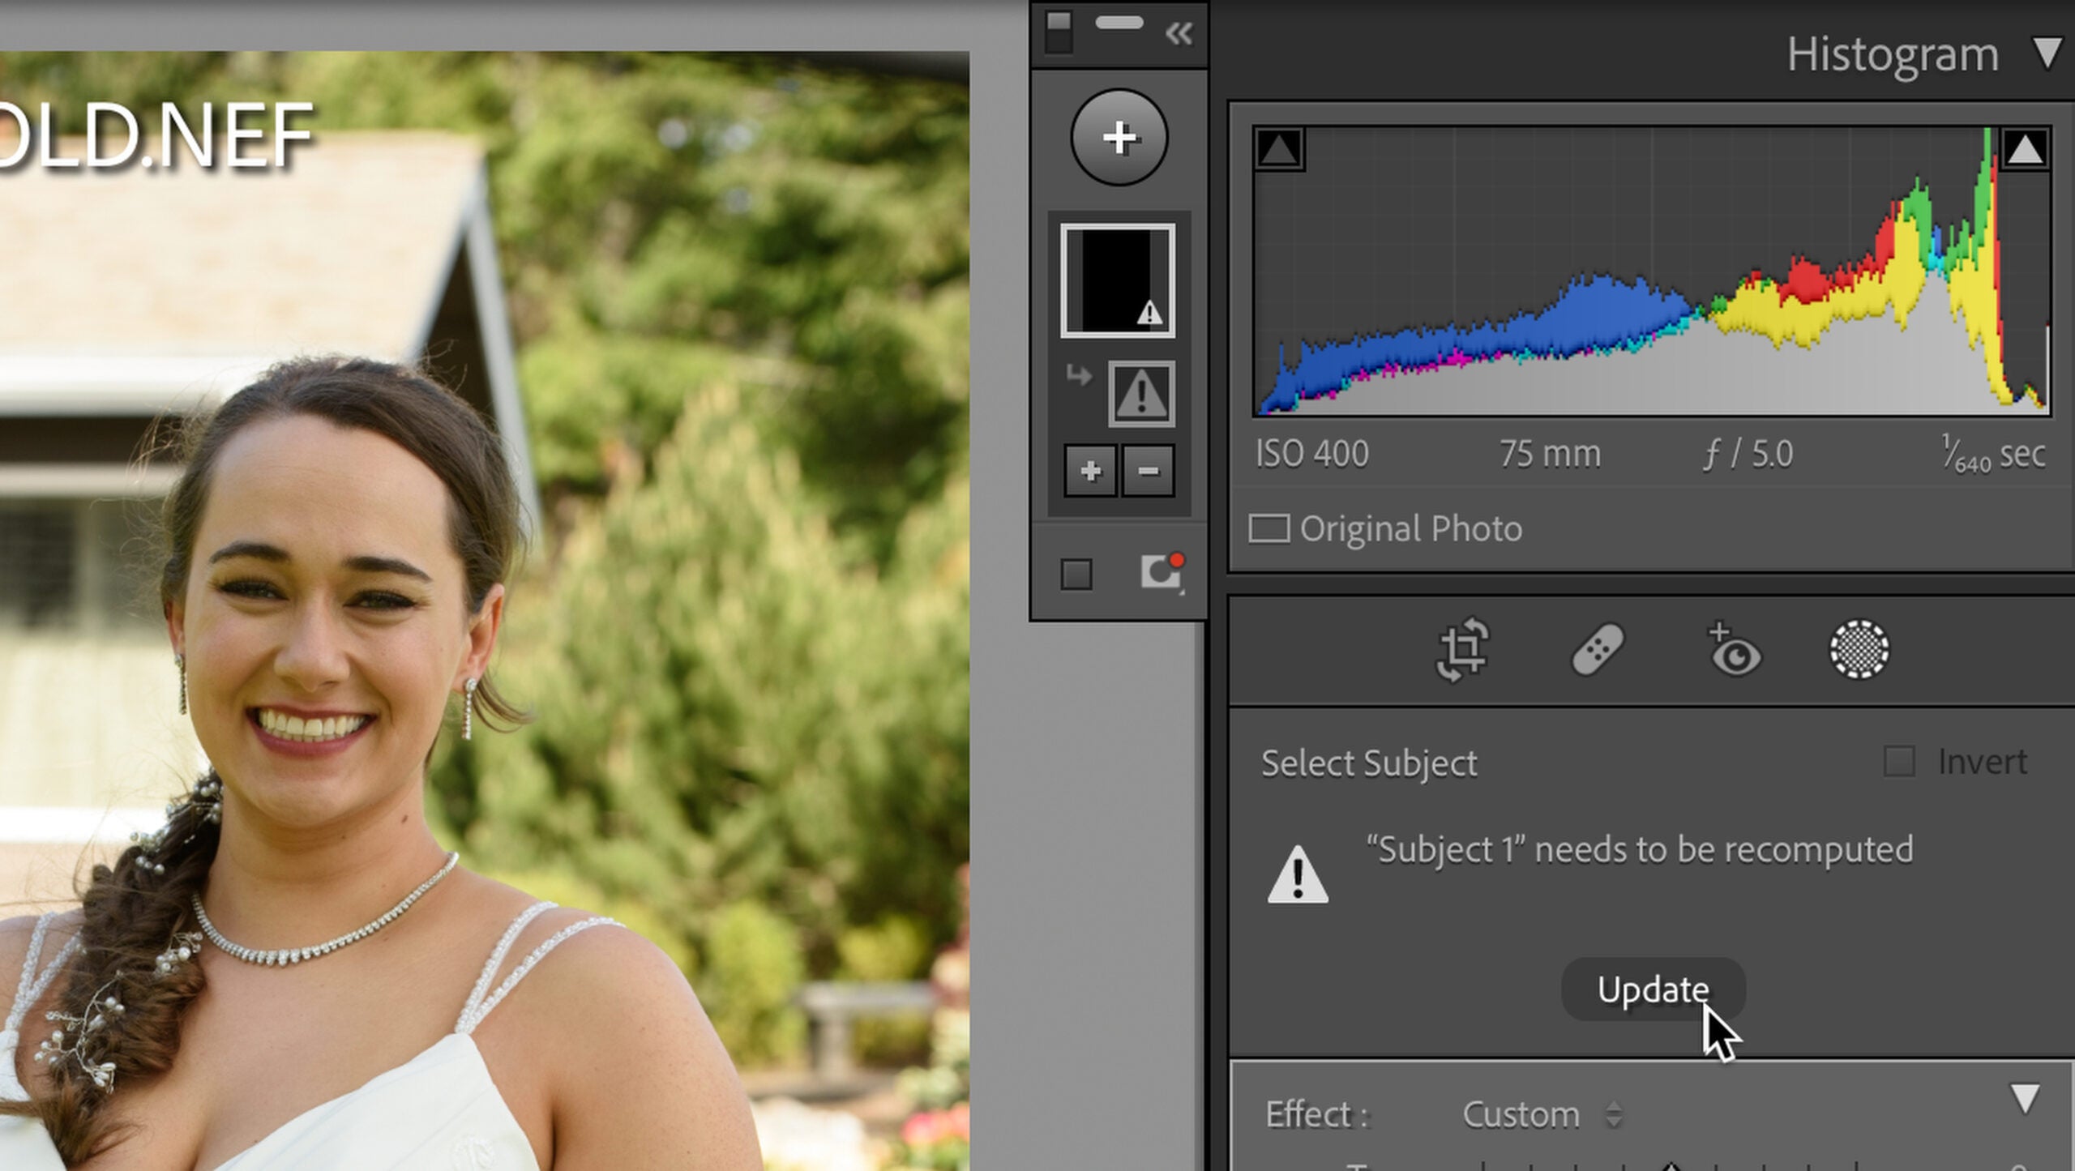Select the warning subject component thumbnail
The image size is (2075, 1171).
click(x=1141, y=394)
